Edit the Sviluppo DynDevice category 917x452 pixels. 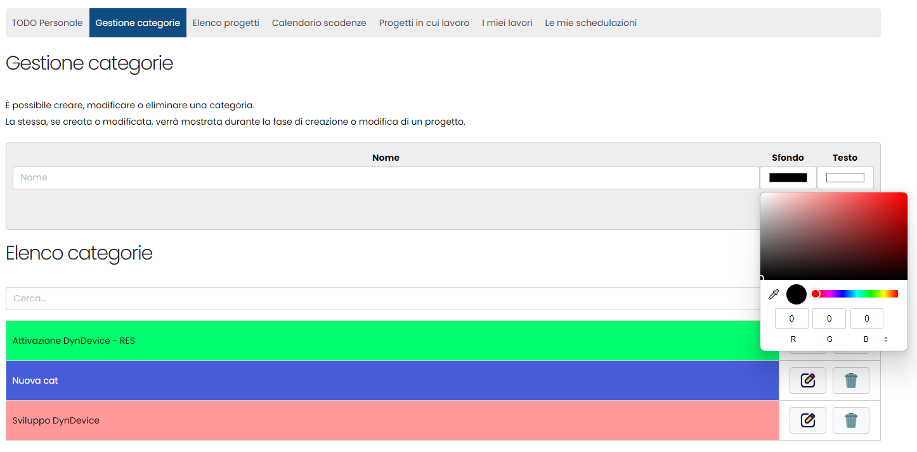click(807, 420)
